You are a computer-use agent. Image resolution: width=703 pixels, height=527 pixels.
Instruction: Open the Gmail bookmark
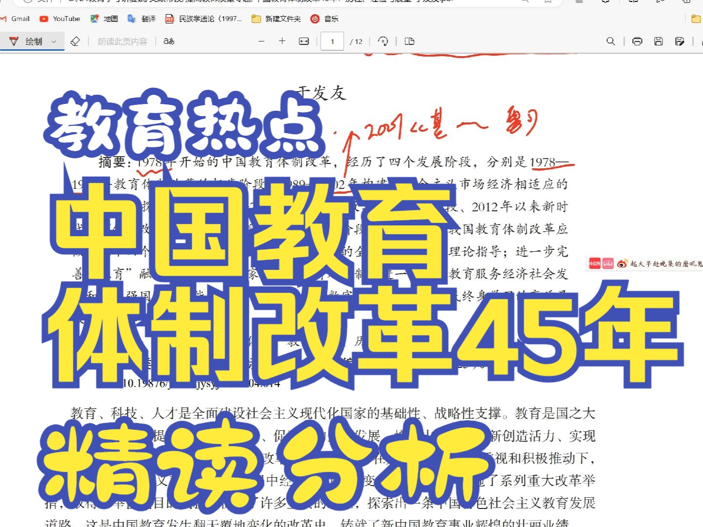tap(16, 19)
